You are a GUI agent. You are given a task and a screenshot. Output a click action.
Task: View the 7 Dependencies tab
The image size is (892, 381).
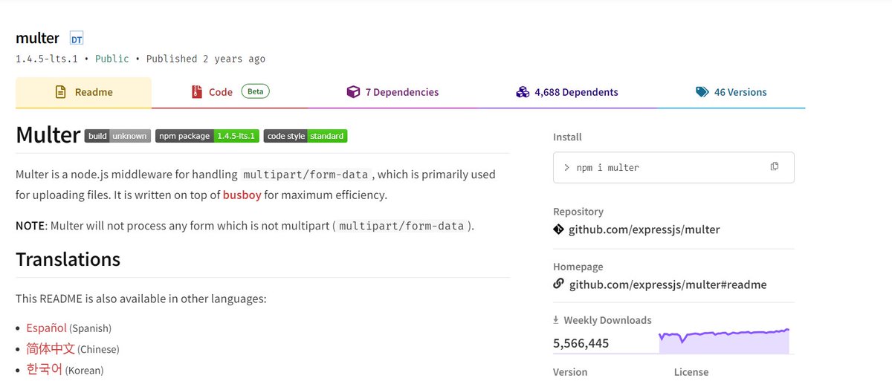(x=392, y=93)
